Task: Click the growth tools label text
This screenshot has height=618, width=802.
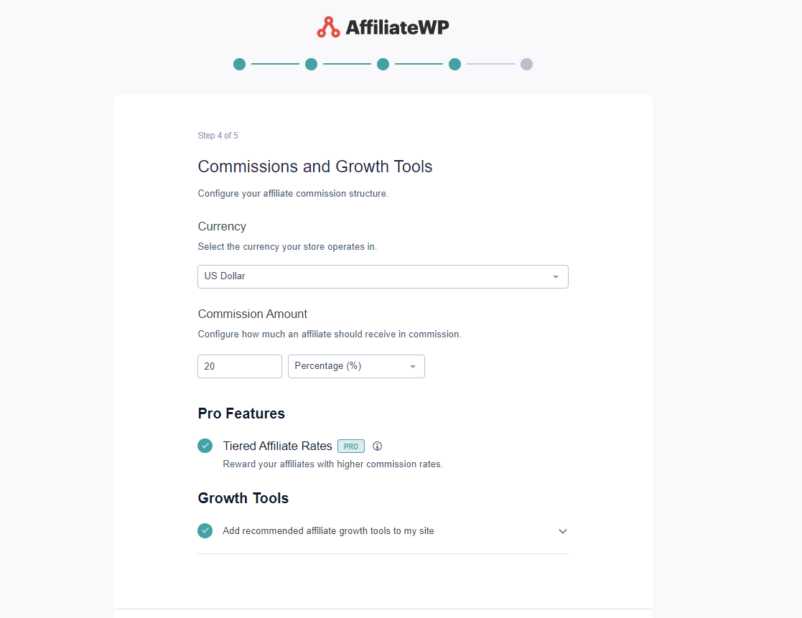Action: coord(328,531)
